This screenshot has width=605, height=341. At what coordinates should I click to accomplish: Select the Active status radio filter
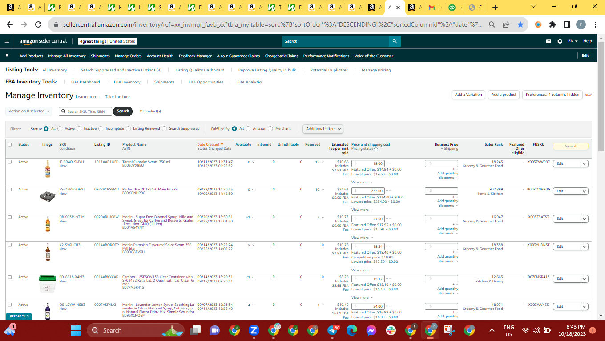(60, 129)
